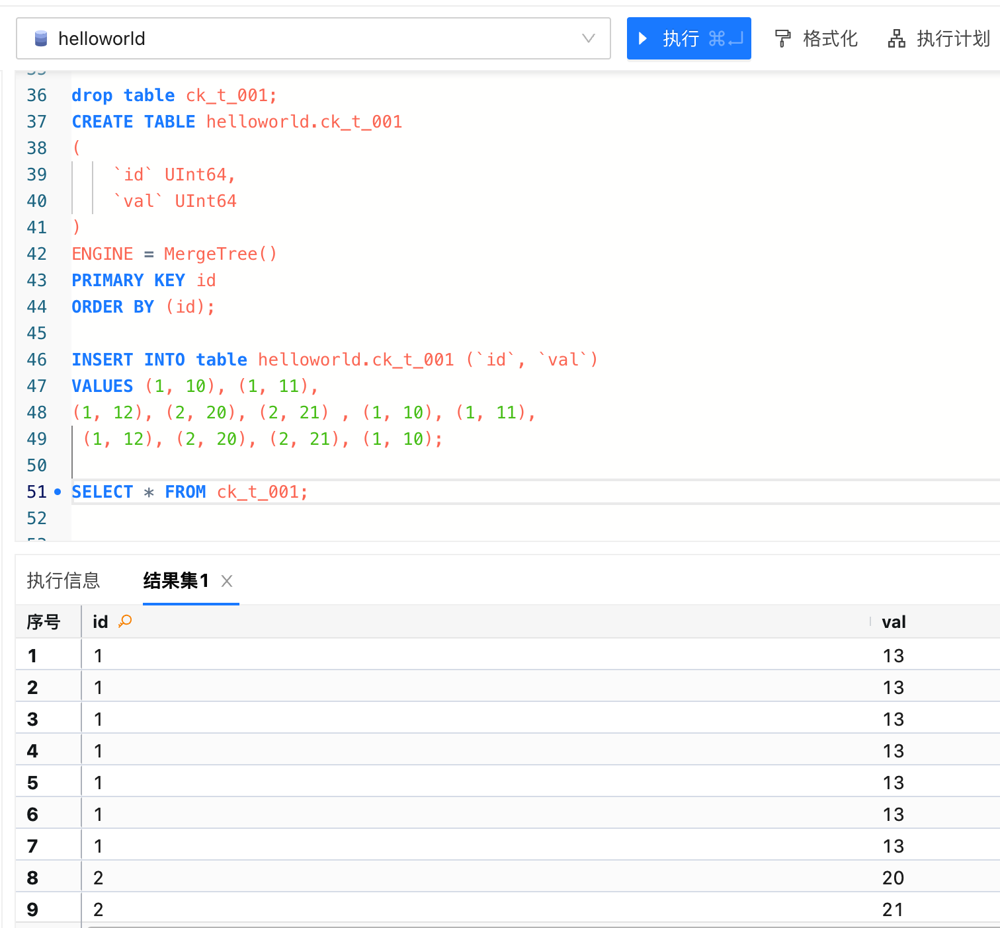This screenshot has height=928, width=1000.
Task: Click line number 46 in the gutter
Action: point(37,359)
